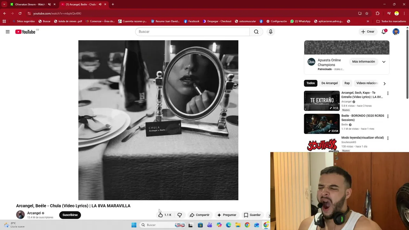Dislike the video with thumbs down
Screen dimensions: 409x230
pos(180,215)
